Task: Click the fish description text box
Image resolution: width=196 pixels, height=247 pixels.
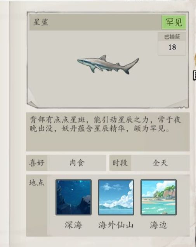Action: click(108, 132)
